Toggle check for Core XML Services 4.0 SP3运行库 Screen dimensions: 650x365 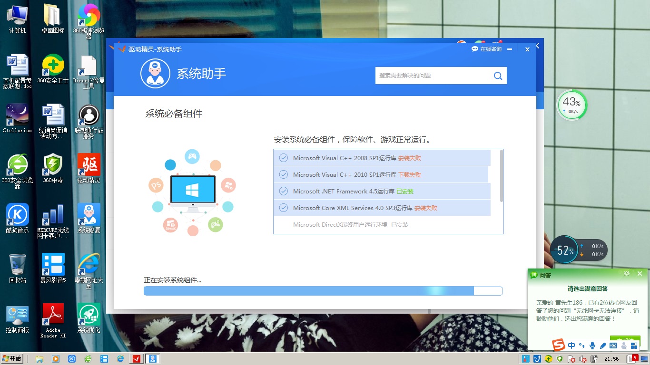(284, 208)
